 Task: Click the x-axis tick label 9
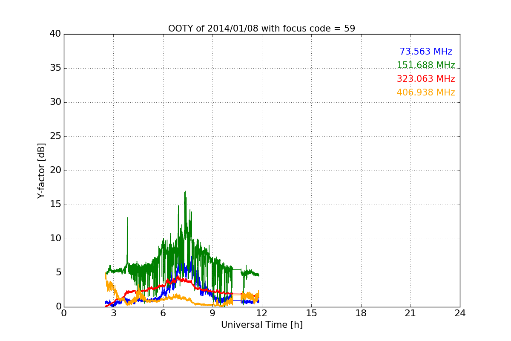tap(212, 313)
